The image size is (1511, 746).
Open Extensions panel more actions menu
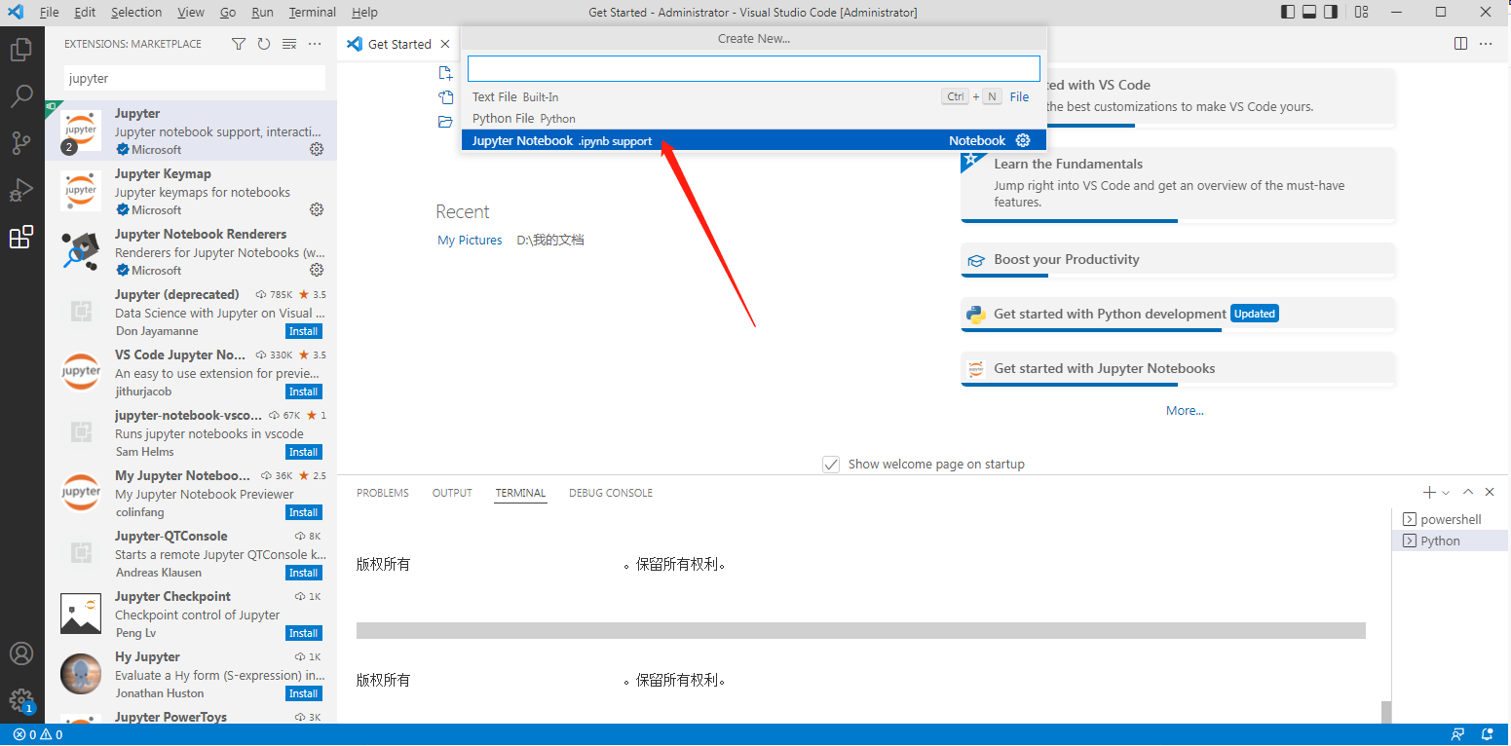(315, 44)
